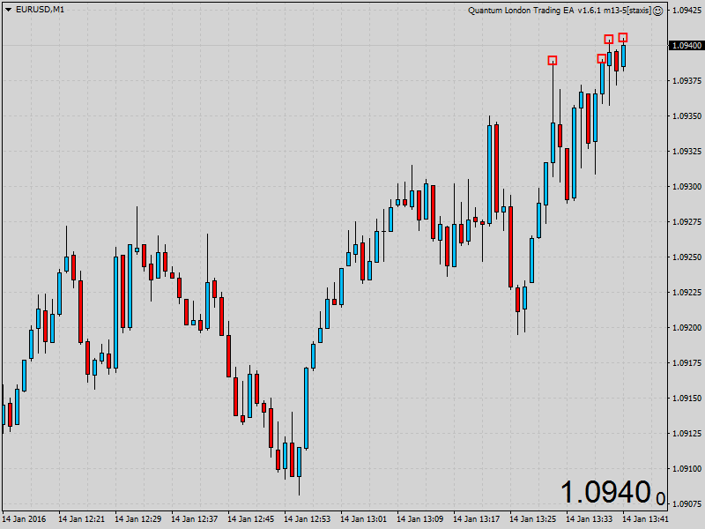Click the 1.09150 price scale label
The height and width of the screenshot is (529, 705).
(x=687, y=399)
